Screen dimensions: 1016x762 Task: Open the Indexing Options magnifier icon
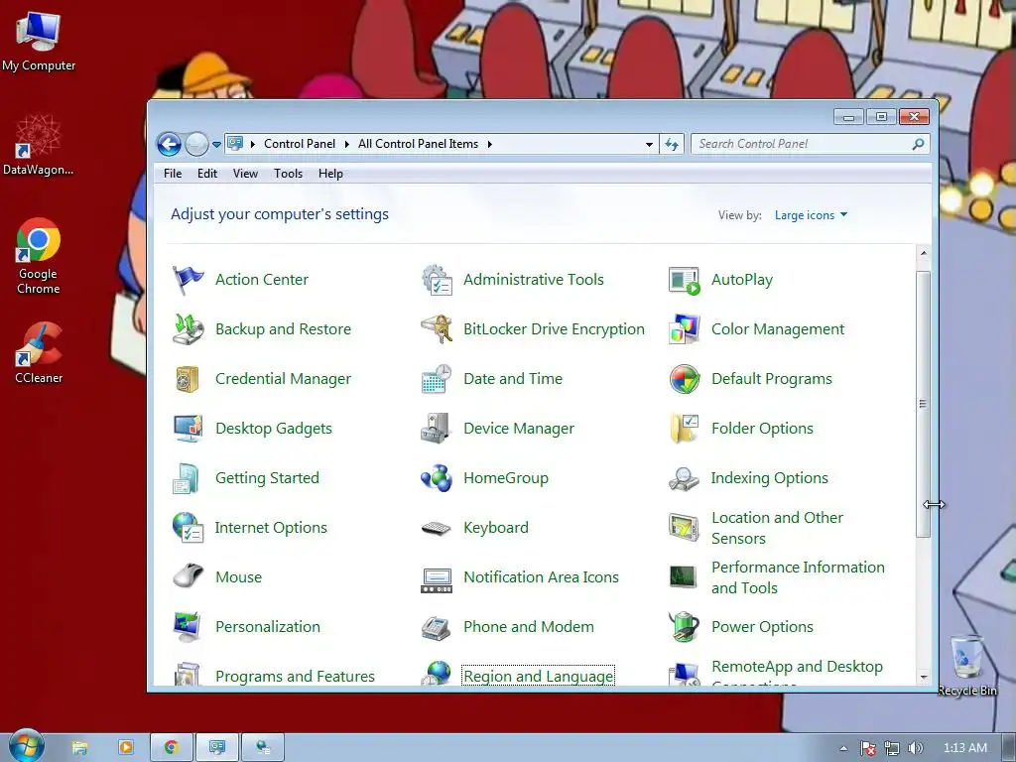click(685, 478)
